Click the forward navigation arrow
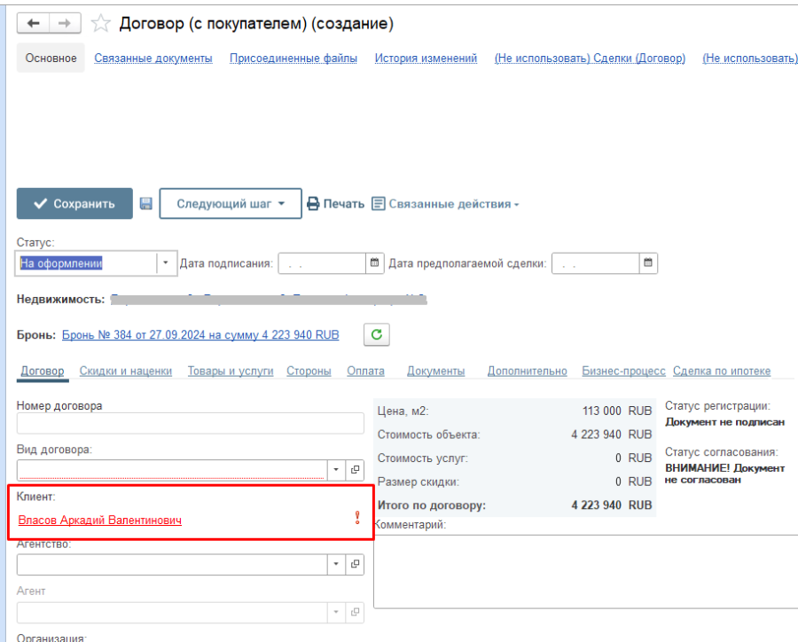Image resolution: width=798 pixels, height=642 pixels. [65, 24]
